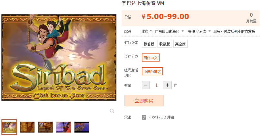This screenshot has height=136, width=261.
Task: Click the 立即购买 buy now button
Action: [x=144, y=101]
